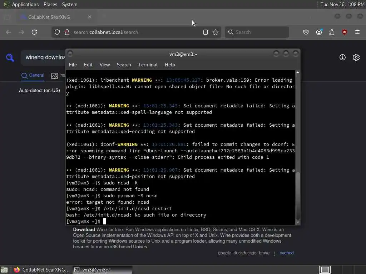Click the show desktop icon in bottom panel
This screenshot has width=366, height=274.
click(x=4, y=270)
